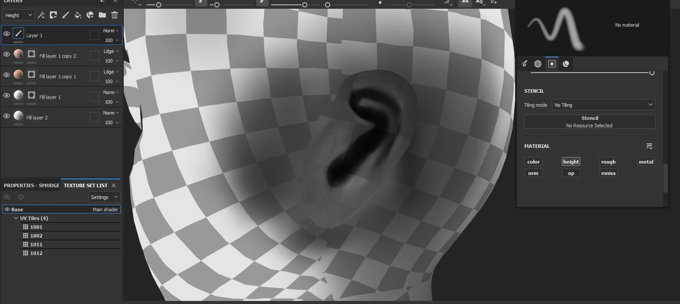Open the brush tab in properties panel

[524, 64]
